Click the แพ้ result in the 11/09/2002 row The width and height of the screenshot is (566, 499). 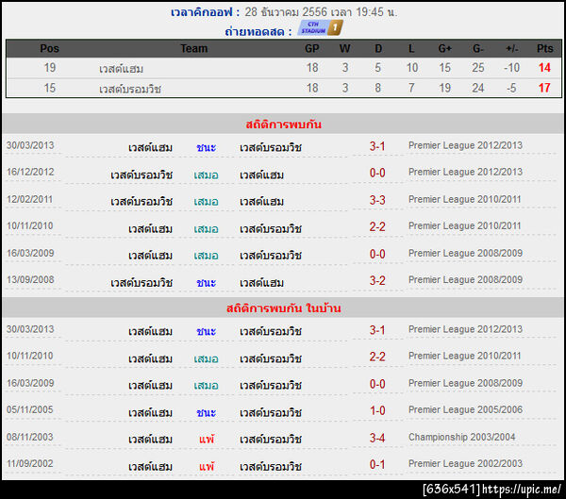click(x=207, y=466)
